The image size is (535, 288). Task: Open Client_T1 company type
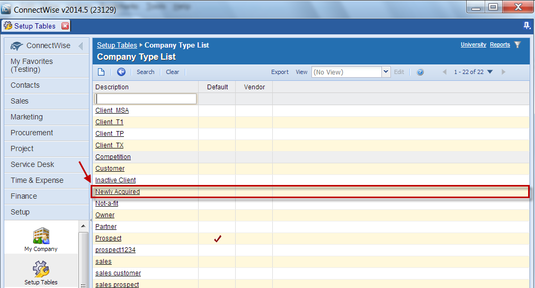pyautogui.click(x=109, y=122)
